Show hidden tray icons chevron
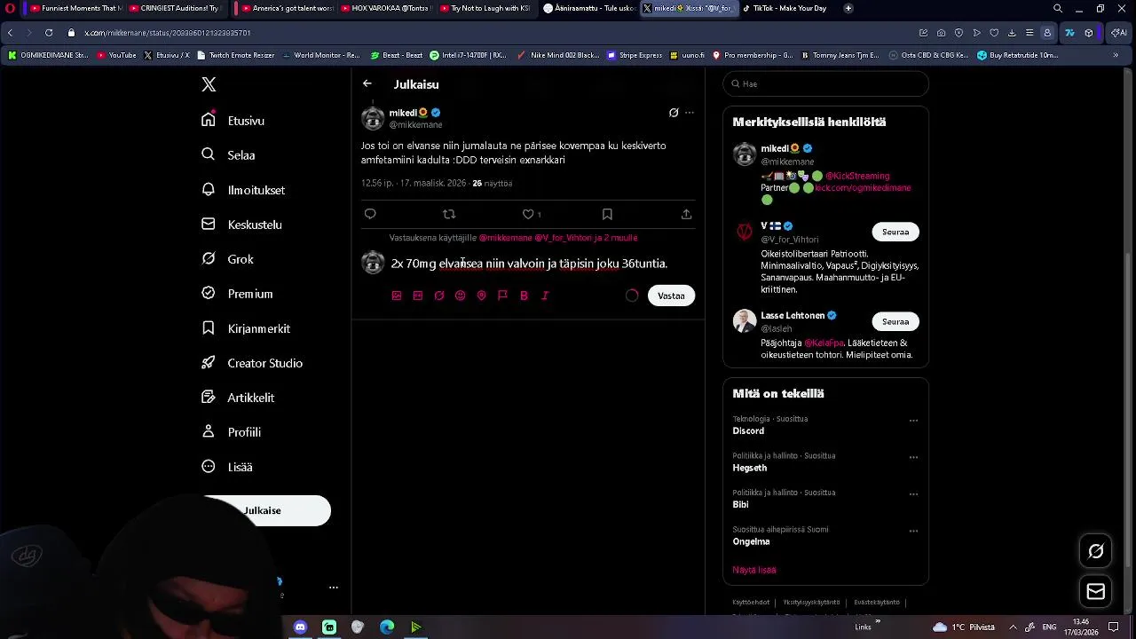 (1013, 627)
